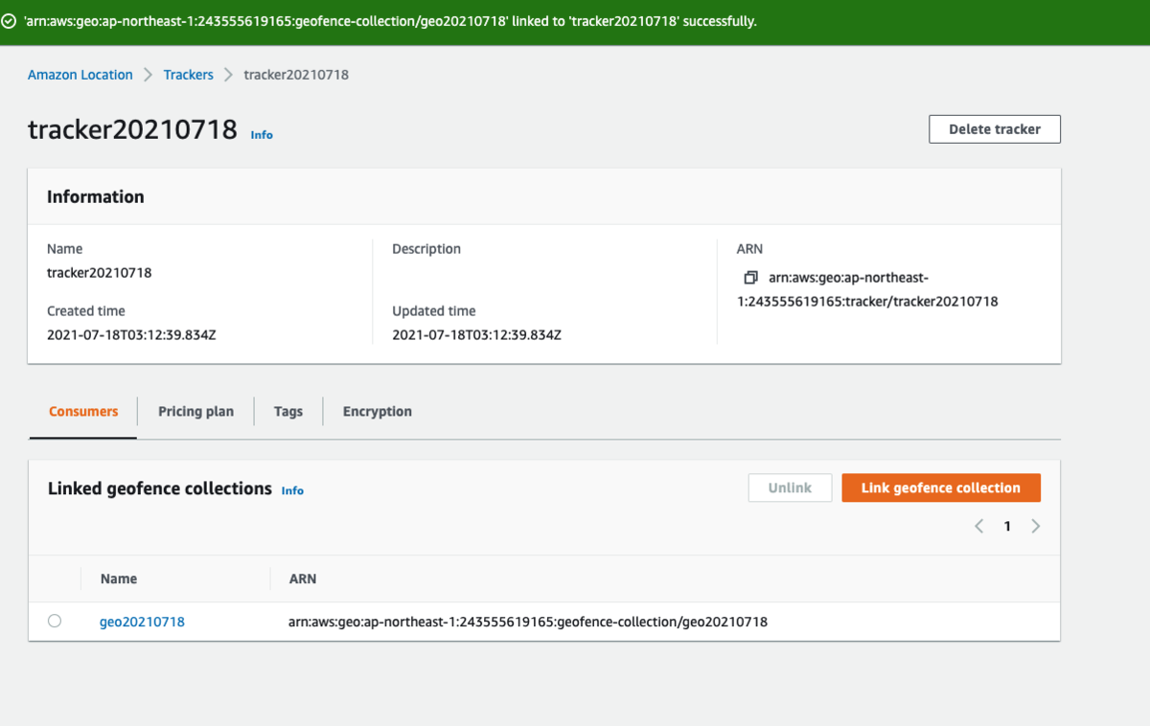Navigate to Trackers breadcrumb

pyautogui.click(x=189, y=75)
